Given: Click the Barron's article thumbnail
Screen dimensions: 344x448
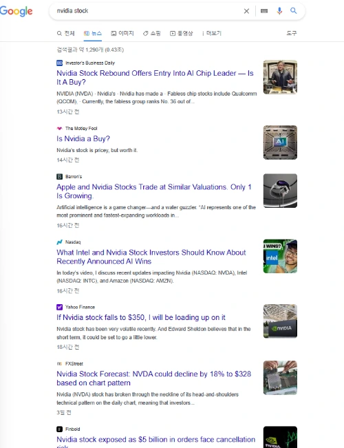Looking at the screenshot, I should 280,191.
